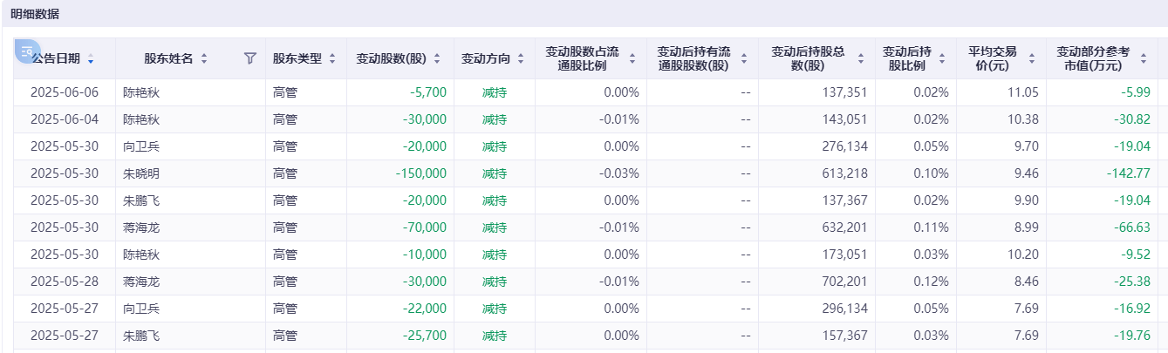Sort by 公告日期 column arrows
Screen dimensions: 1168x353
[92, 59]
